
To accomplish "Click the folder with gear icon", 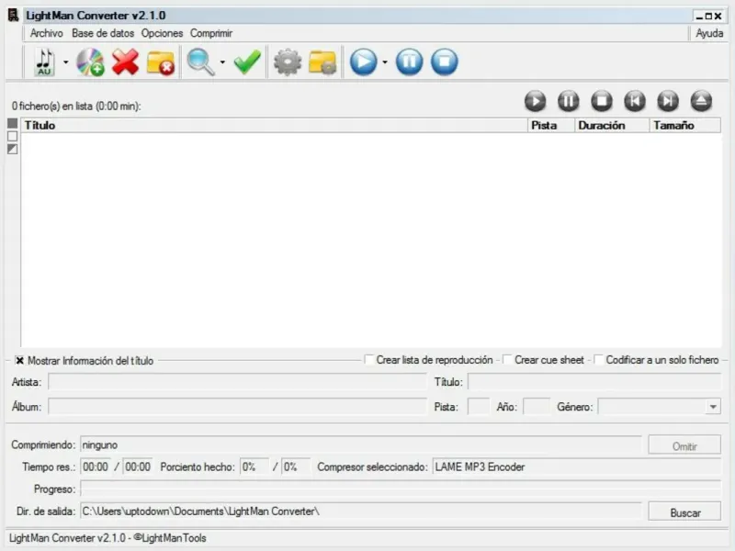I will click(322, 62).
